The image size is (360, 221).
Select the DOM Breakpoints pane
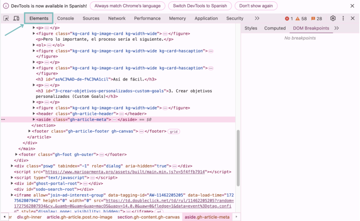[x=311, y=28]
